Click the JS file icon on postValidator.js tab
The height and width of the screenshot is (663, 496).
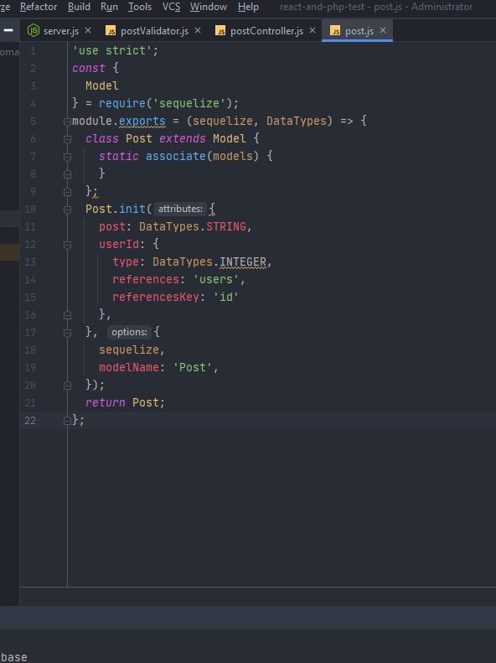pos(111,30)
